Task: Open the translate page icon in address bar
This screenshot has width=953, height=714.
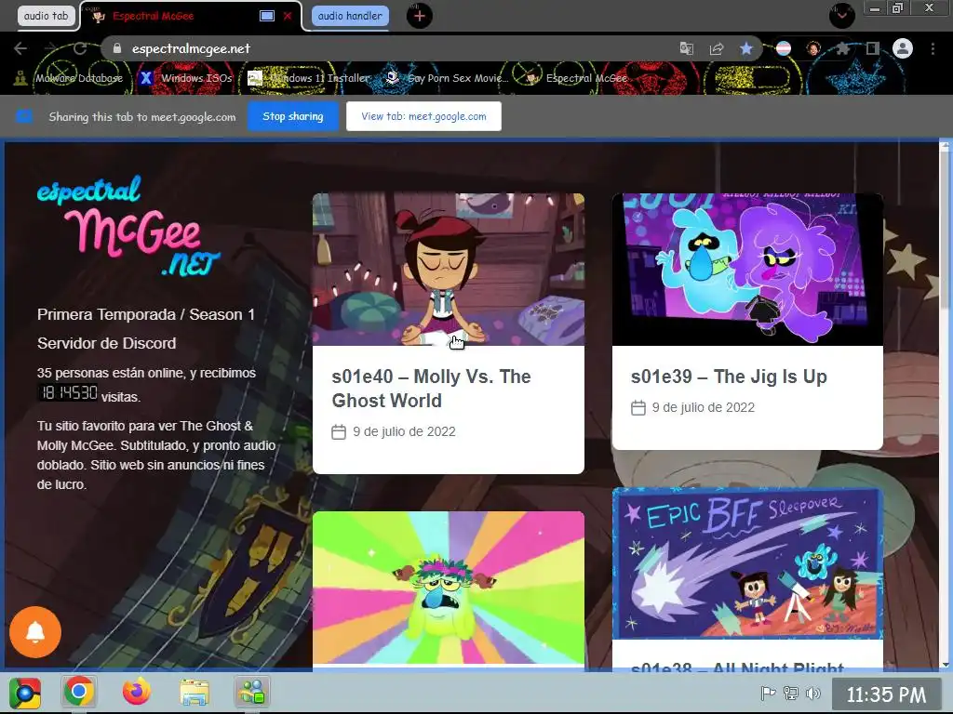Action: (x=686, y=48)
